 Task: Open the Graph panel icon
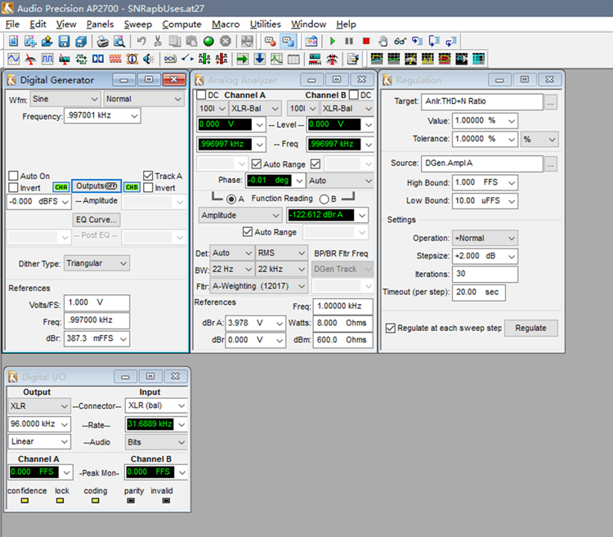click(276, 59)
